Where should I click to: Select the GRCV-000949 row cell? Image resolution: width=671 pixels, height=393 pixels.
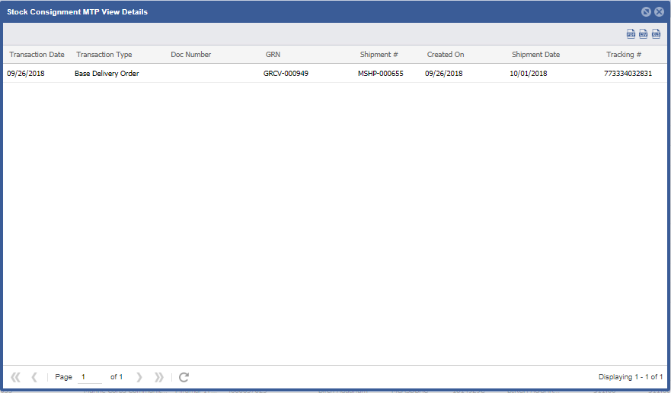pyautogui.click(x=286, y=74)
